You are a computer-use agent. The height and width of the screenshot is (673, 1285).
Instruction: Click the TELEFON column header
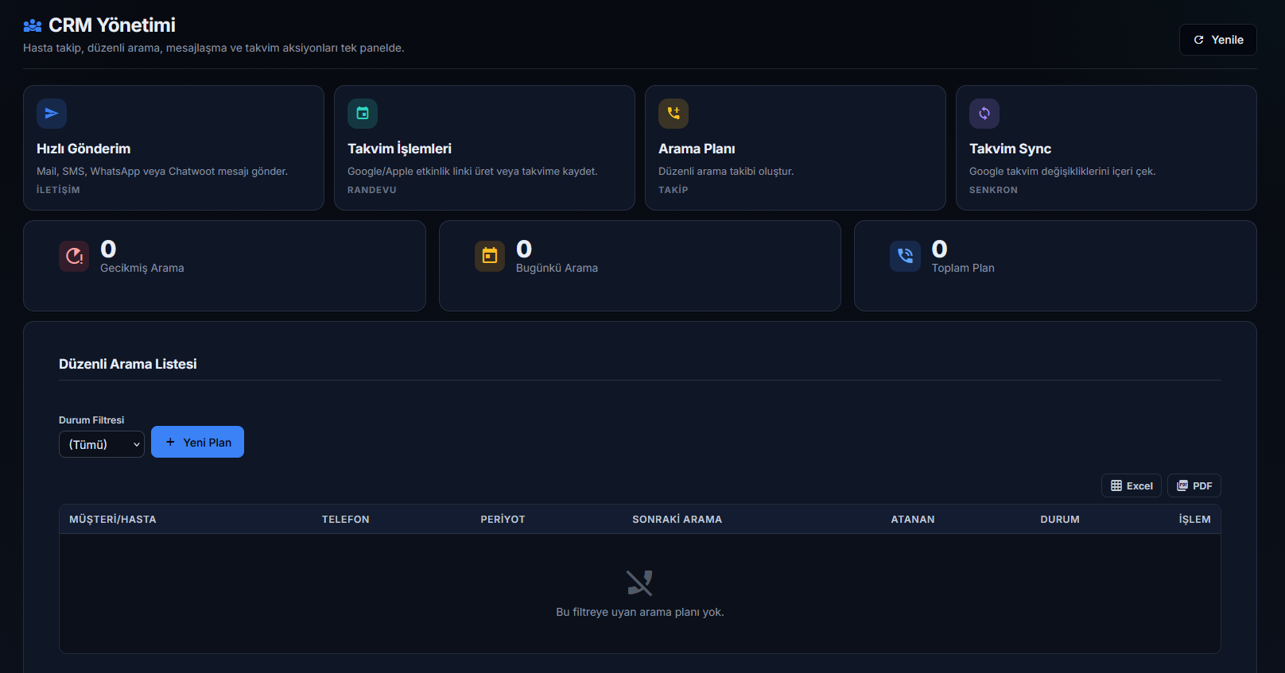pos(346,519)
